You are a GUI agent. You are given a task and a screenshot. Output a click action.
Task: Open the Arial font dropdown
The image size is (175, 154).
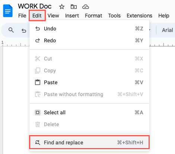pos(168,30)
